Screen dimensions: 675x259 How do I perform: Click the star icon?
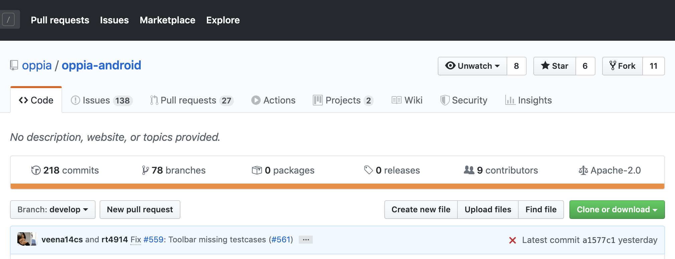(x=545, y=65)
